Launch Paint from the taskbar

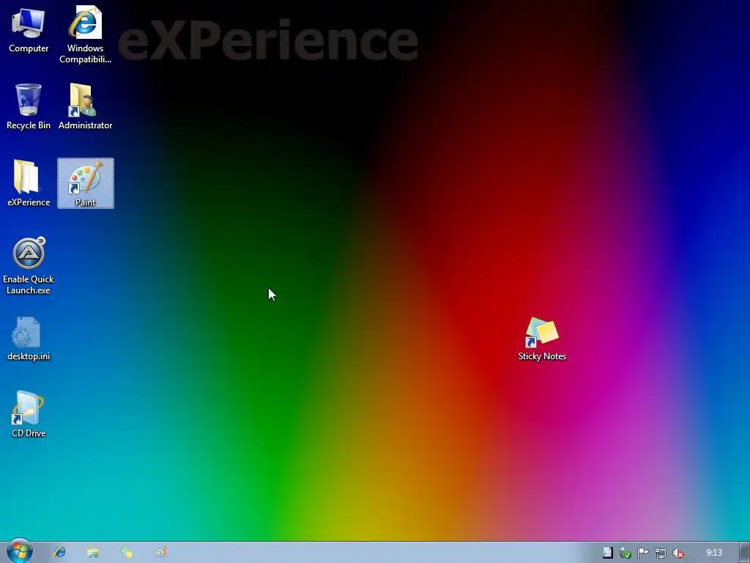[x=160, y=553]
